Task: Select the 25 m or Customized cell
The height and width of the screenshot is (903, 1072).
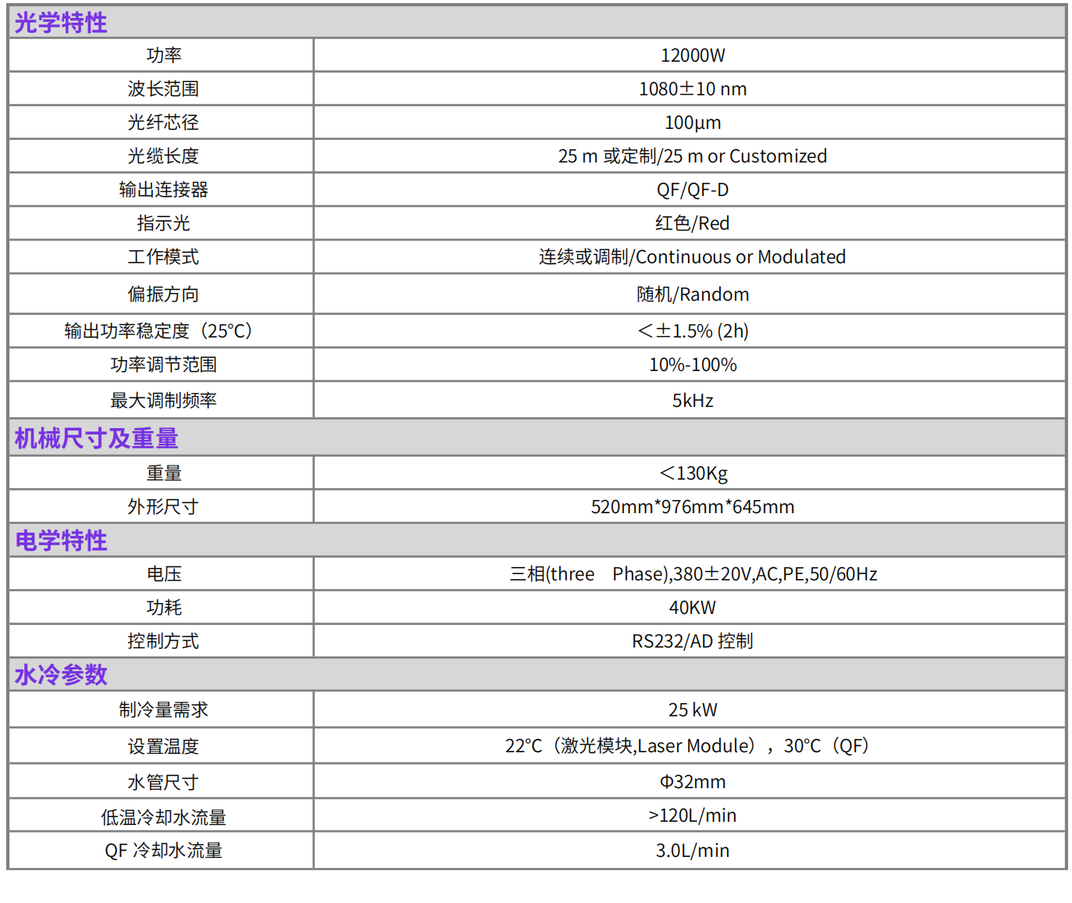Action: pos(692,156)
